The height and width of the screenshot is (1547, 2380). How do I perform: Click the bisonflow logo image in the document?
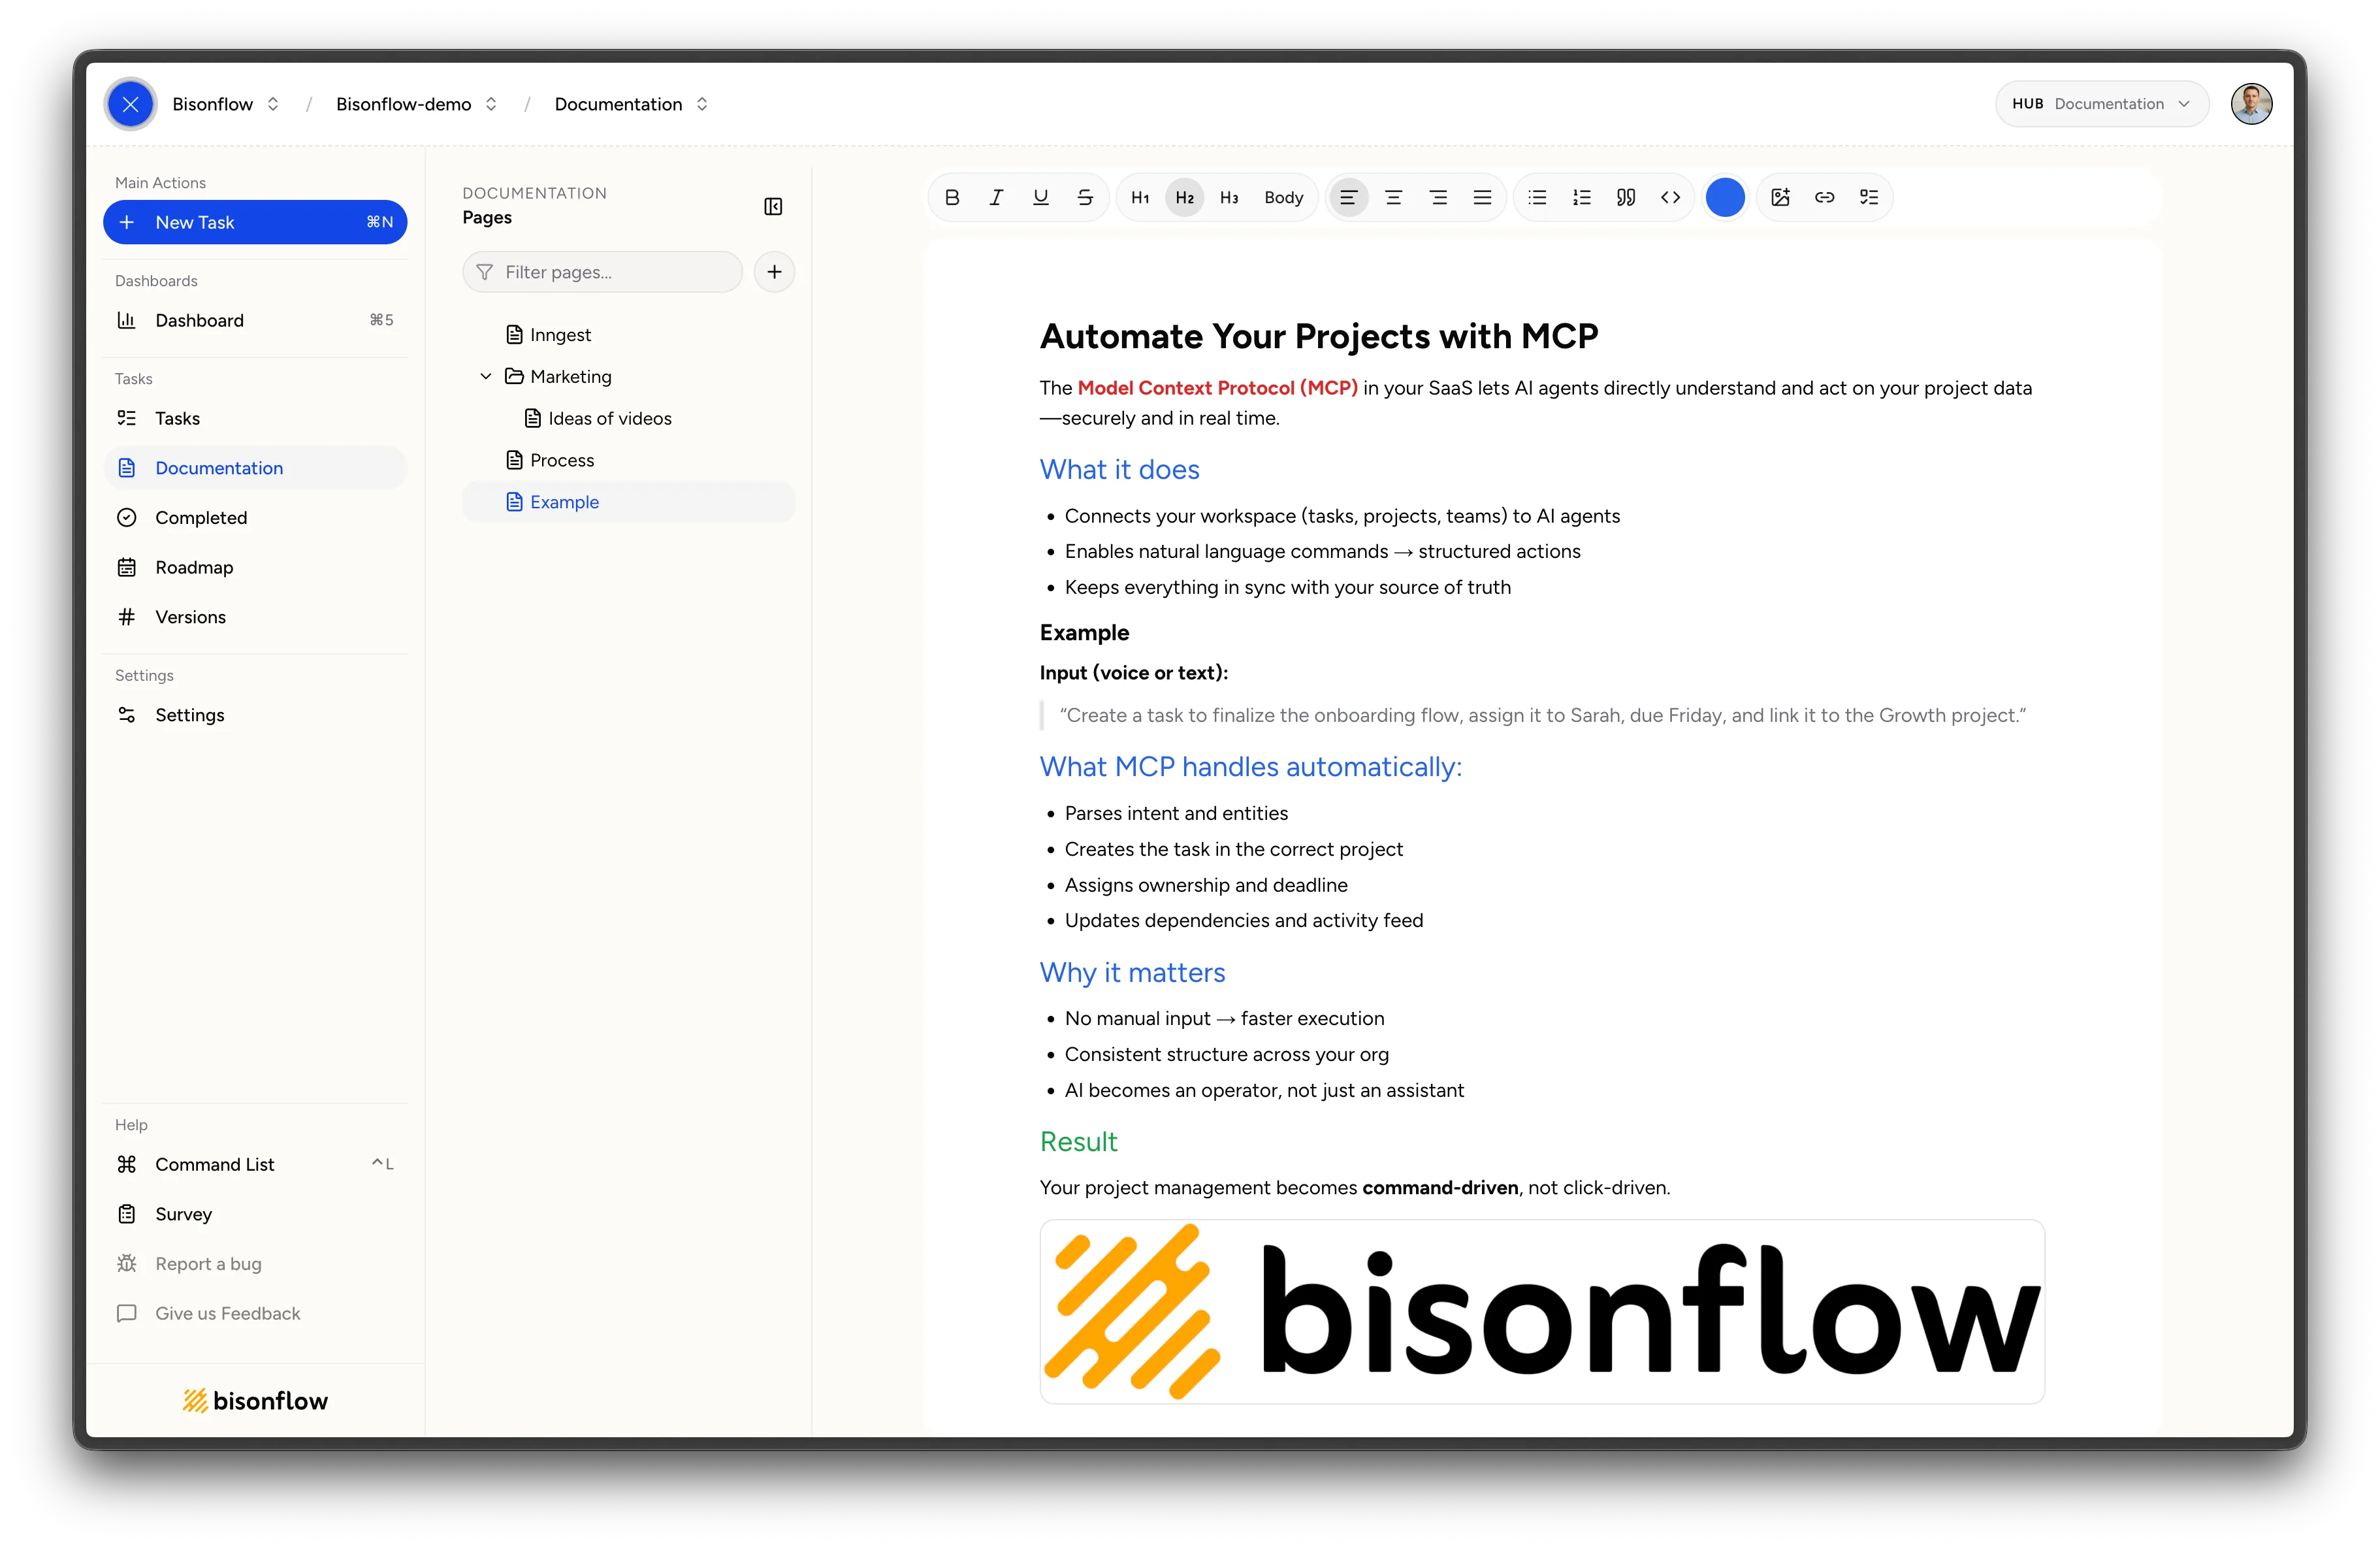click(1542, 1311)
